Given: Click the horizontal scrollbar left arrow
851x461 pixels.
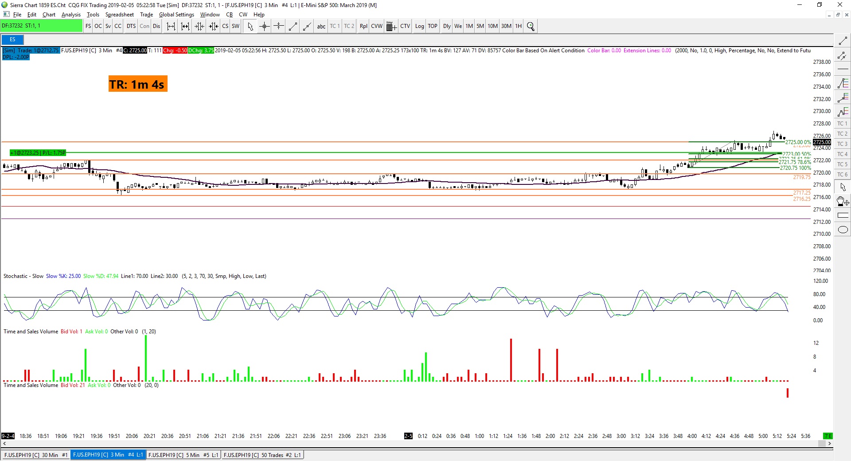Looking at the screenshot, I should pyautogui.click(x=5, y=444).
